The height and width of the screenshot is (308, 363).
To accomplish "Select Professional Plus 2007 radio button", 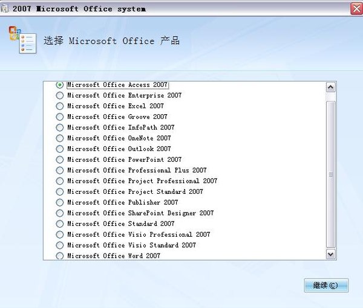I will tap(59, 170).
